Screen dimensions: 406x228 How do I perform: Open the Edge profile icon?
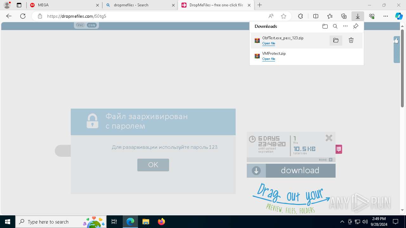click(x=7, y=5)
